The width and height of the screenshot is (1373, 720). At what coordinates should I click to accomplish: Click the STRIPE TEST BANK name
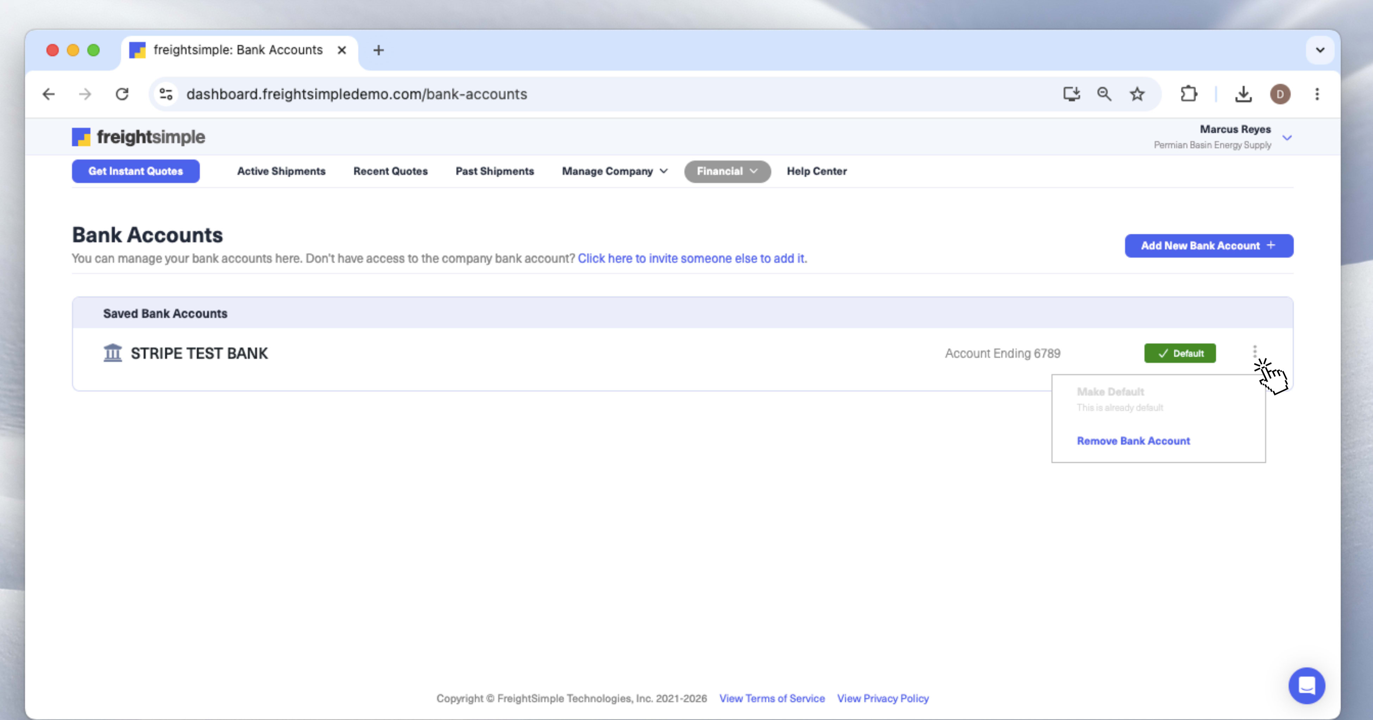tap(199, 353)
